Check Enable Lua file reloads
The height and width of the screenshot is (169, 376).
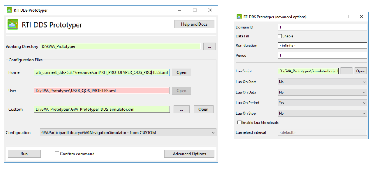pyautogui.click(x=239, y=123)
